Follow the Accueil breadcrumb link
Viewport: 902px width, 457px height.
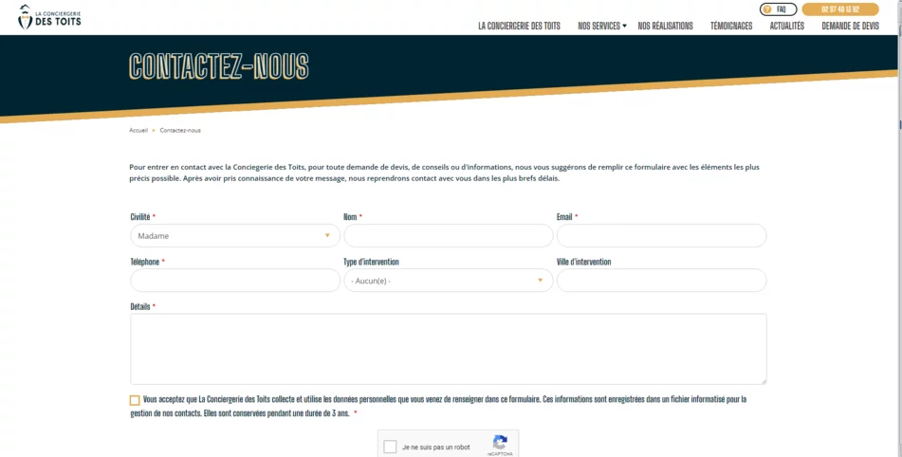(138, 130)
